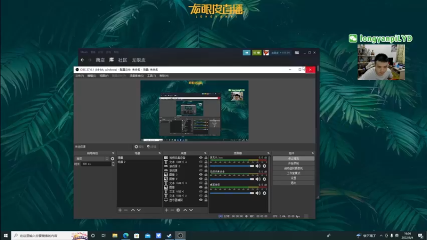Viewport: 427px width, 240px height.
Task: Click 开始录制 start recording button
Action: point(294,163)
